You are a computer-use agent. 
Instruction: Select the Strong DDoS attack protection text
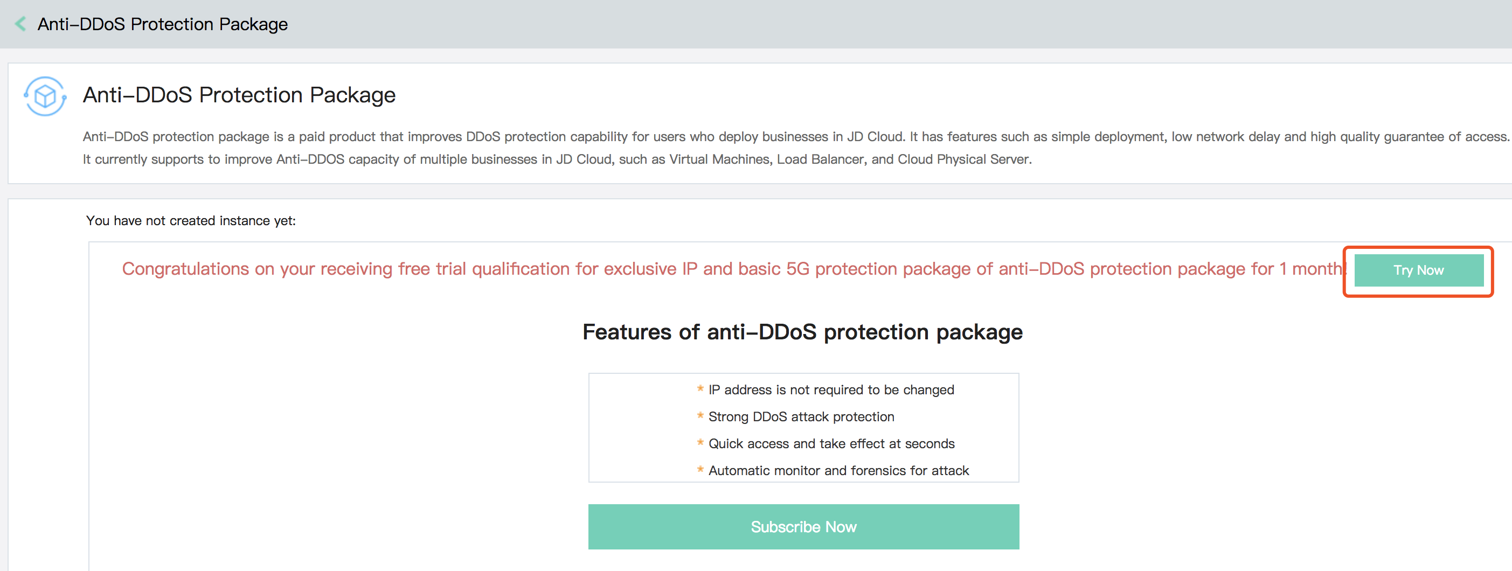(801, 416)
